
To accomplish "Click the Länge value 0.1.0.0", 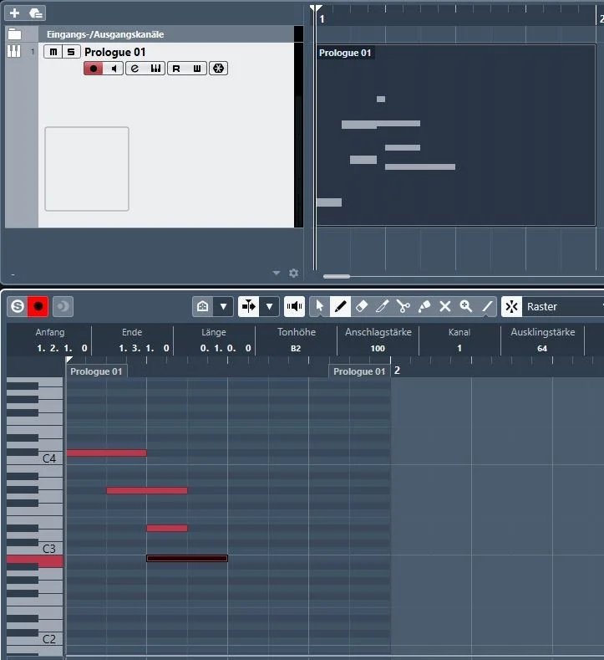I will click(226, 348).
